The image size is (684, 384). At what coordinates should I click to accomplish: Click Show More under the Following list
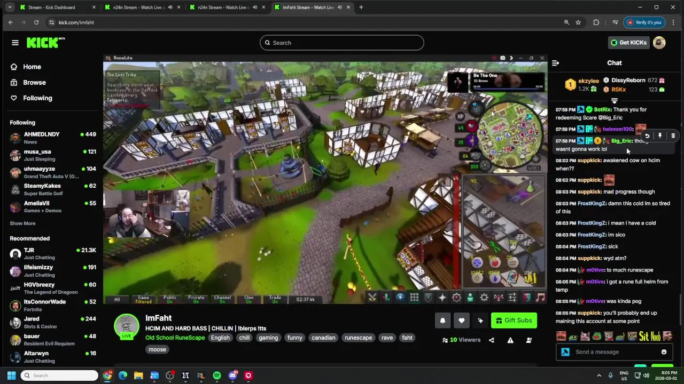pyautogui.click(x=22, y=223)
